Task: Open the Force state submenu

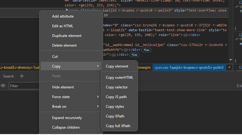Action: [x=71, y=97]
